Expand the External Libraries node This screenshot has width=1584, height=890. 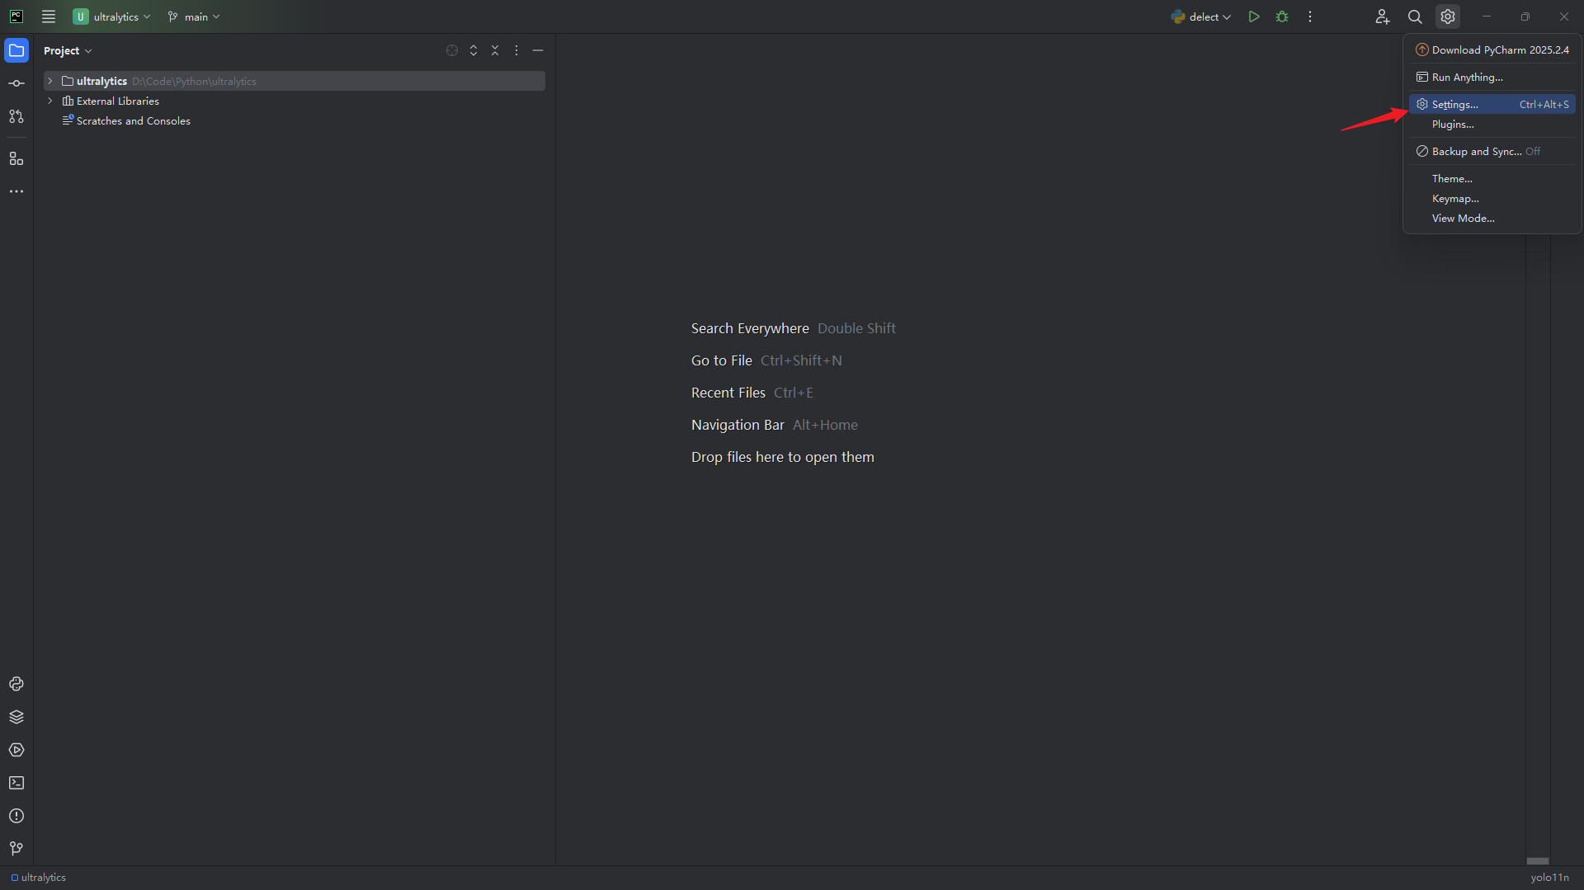(50, 101)
